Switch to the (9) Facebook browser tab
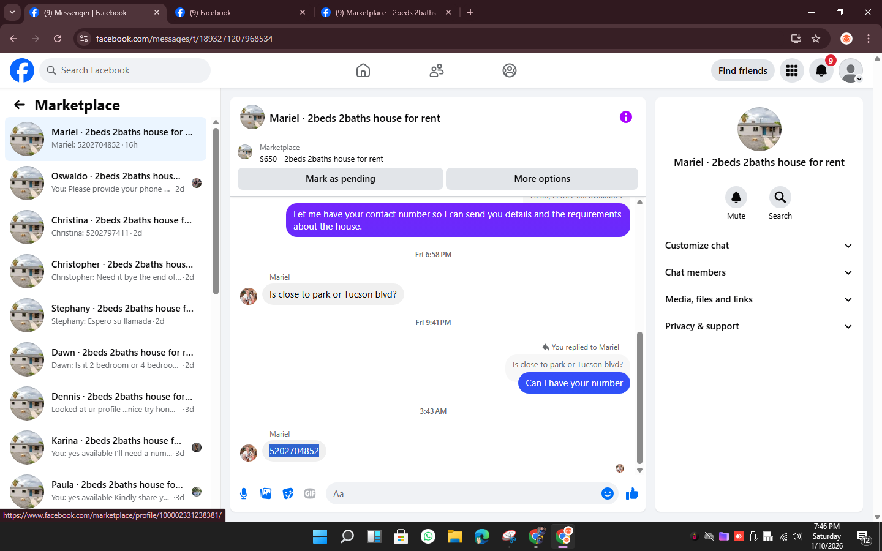 click(240, 12)
